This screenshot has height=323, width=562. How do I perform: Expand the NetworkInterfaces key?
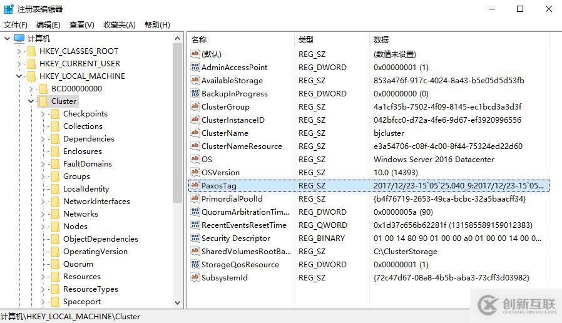click(43, 202)
